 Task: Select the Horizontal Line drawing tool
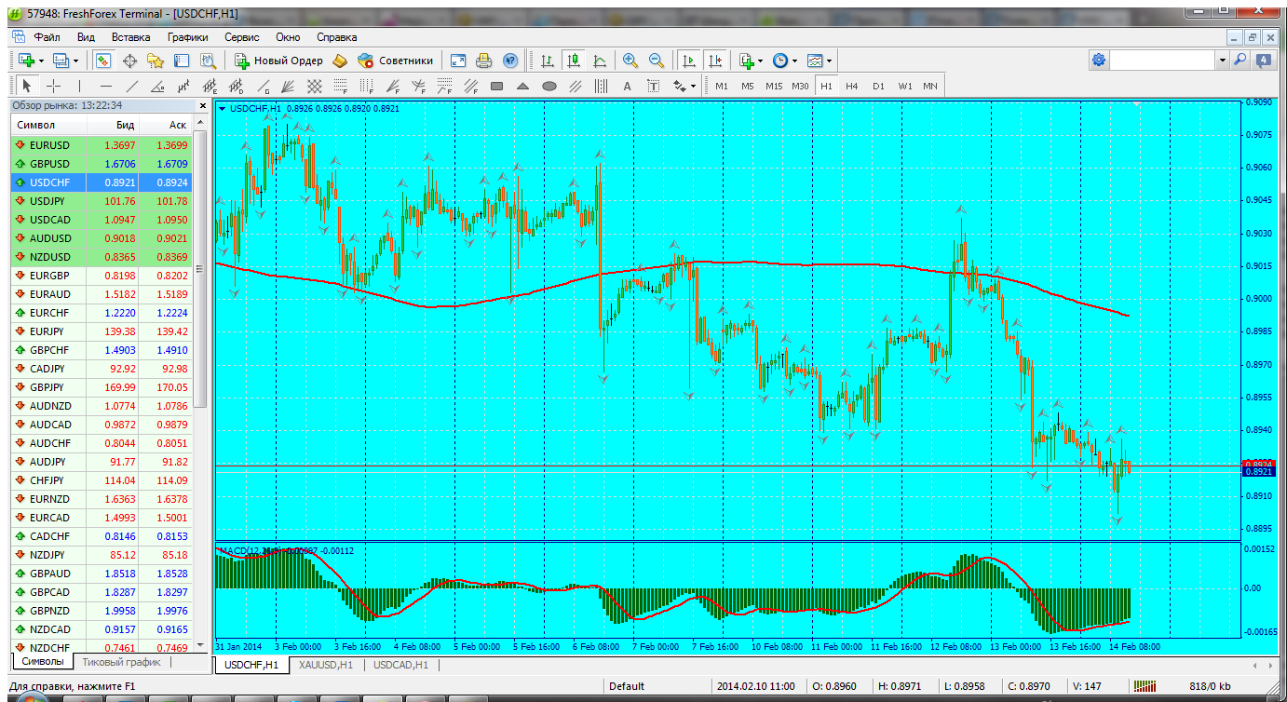coord(105,87)
